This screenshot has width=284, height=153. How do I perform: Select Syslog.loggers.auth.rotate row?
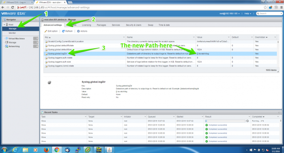pos(160,58)
